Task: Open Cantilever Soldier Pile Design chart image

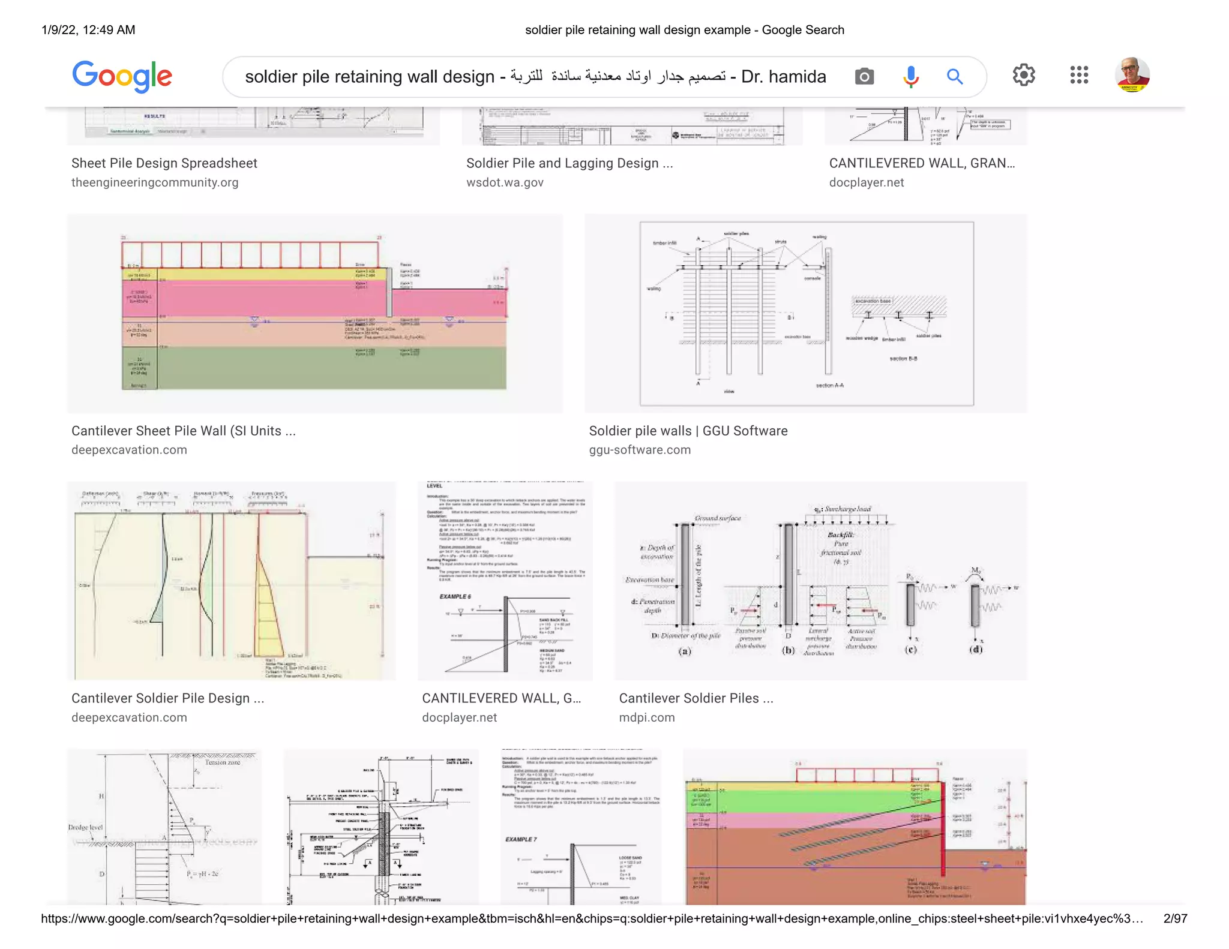Action: 231,581
